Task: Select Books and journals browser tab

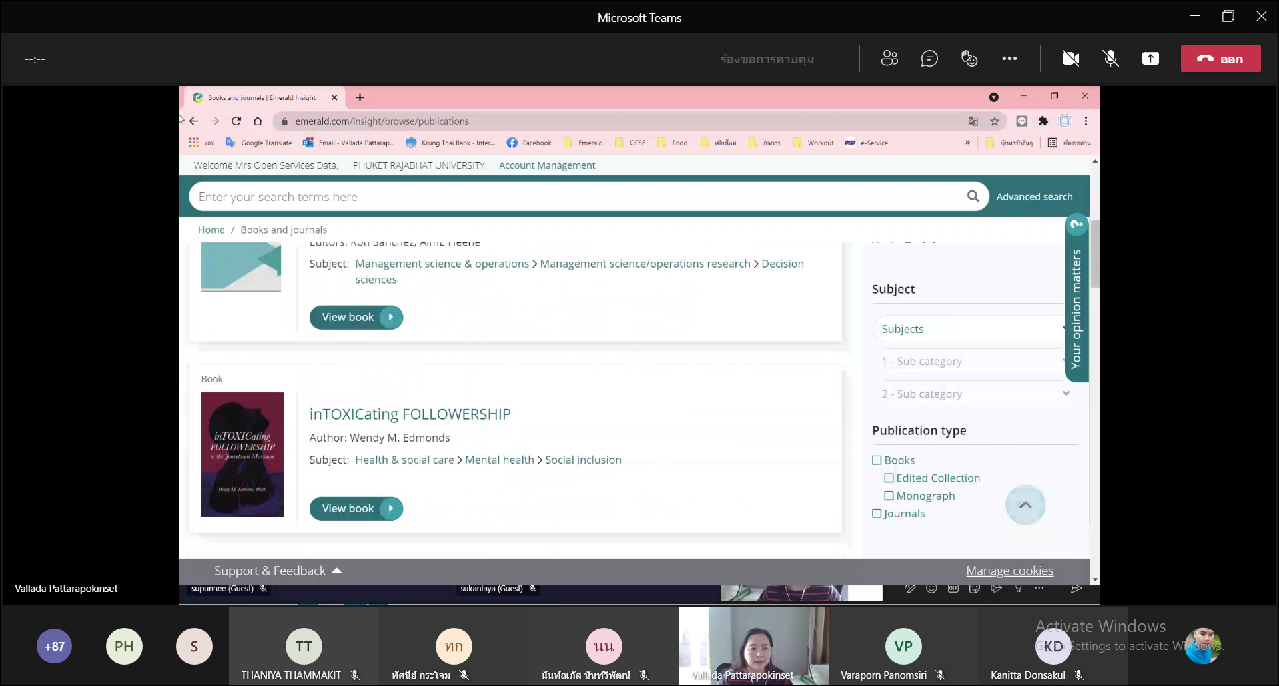Action: [262, 97]
